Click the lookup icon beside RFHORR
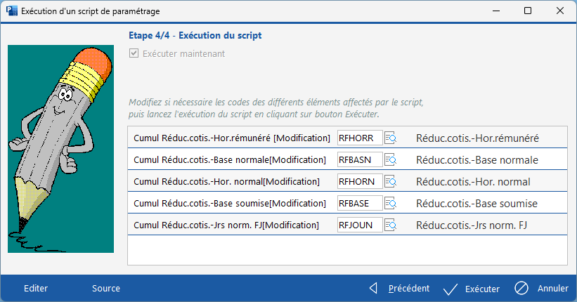 coord(391,138)
